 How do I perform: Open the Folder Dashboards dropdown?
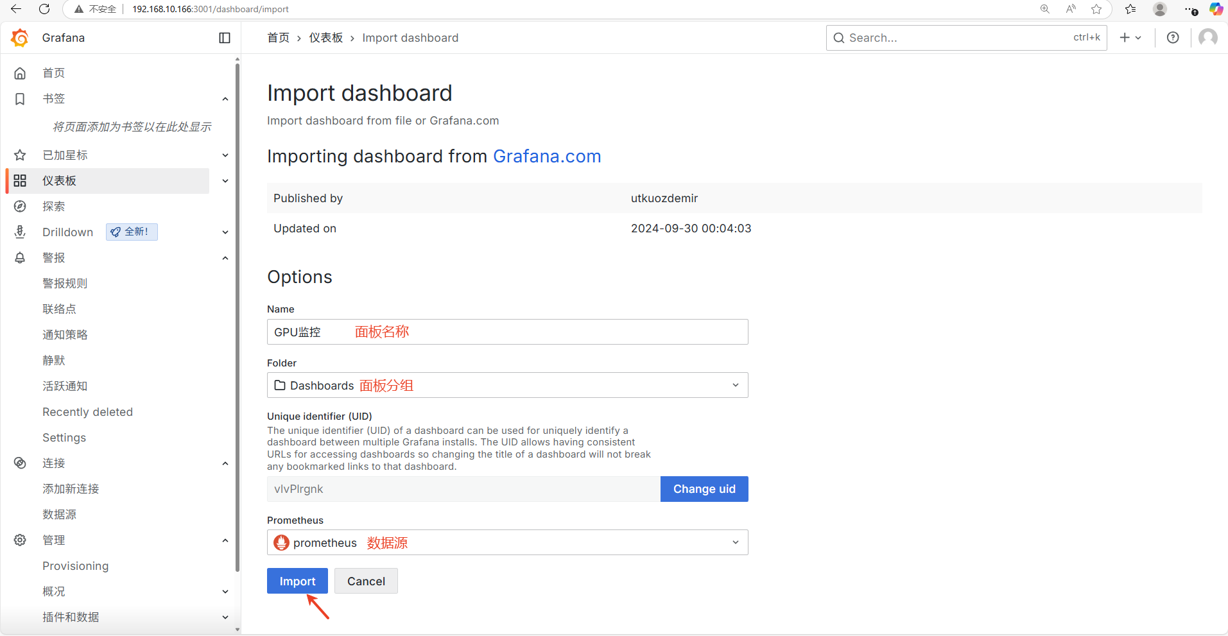(x=507, y=385)
